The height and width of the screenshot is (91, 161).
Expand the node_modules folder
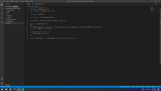pos(10,10)
